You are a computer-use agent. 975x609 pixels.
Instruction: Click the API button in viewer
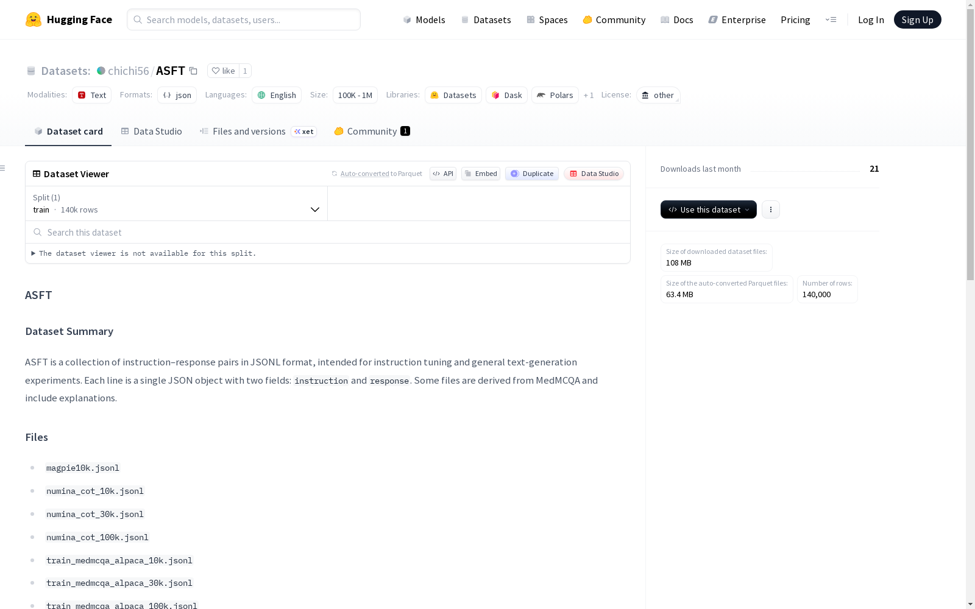pos(443,174)
